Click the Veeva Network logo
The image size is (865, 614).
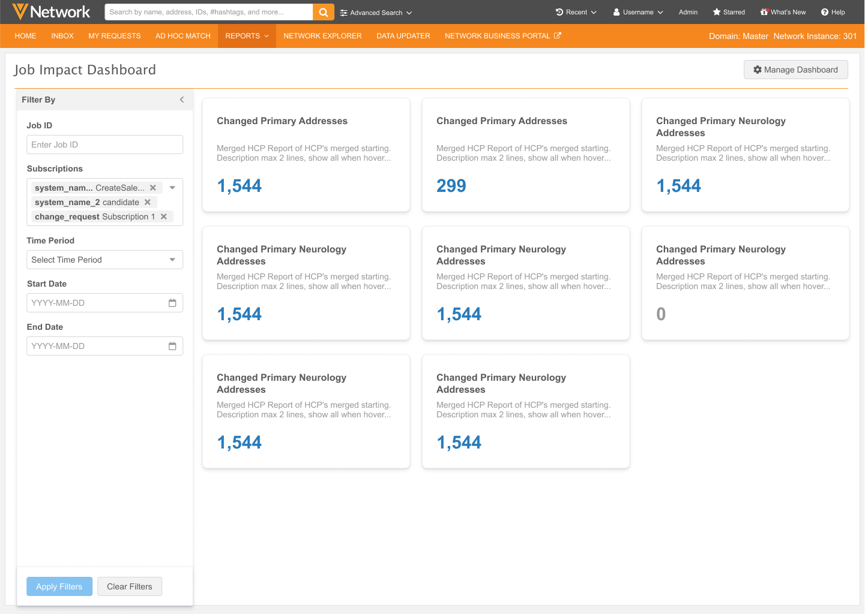pos(51,11)
